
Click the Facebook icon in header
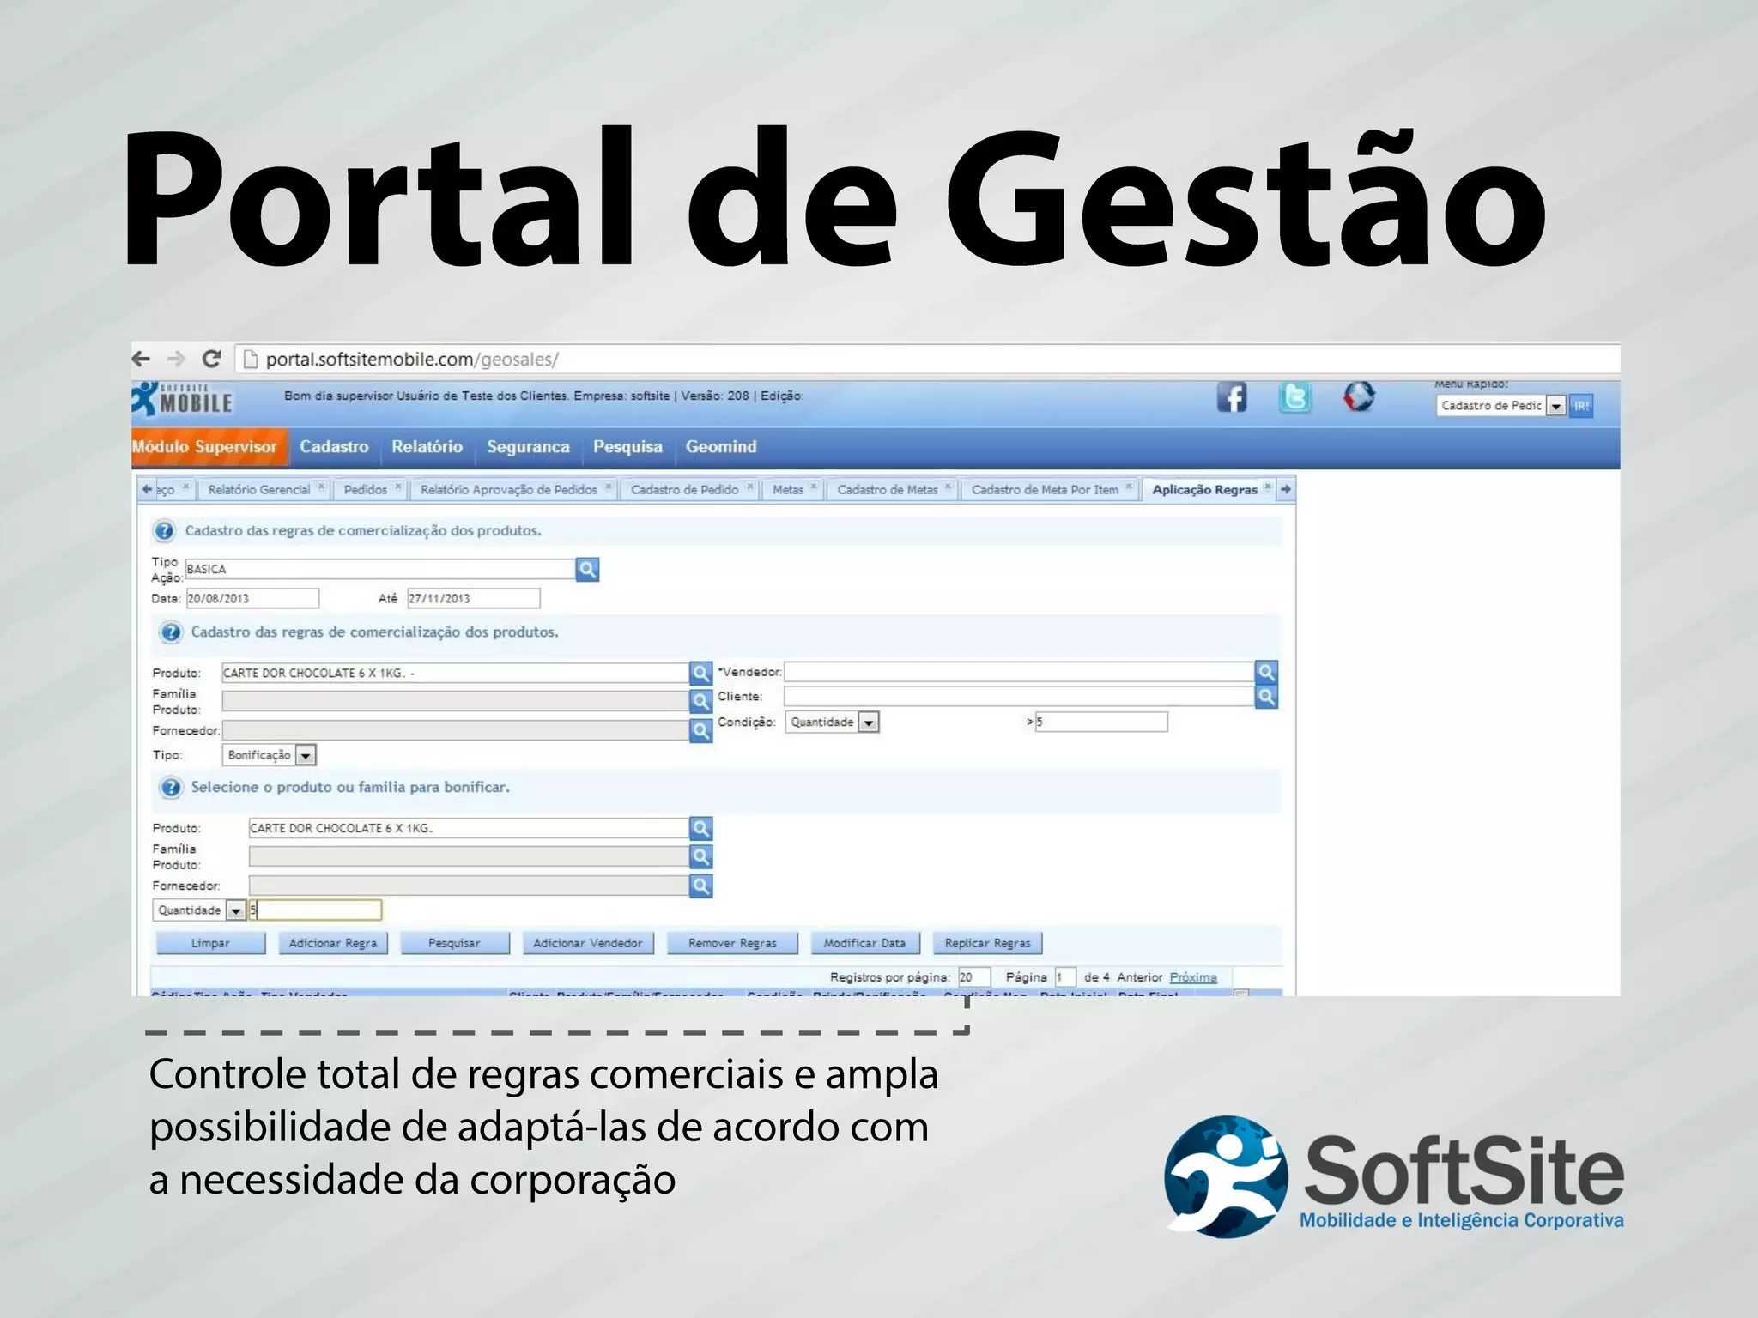[x=1232, y=398]
